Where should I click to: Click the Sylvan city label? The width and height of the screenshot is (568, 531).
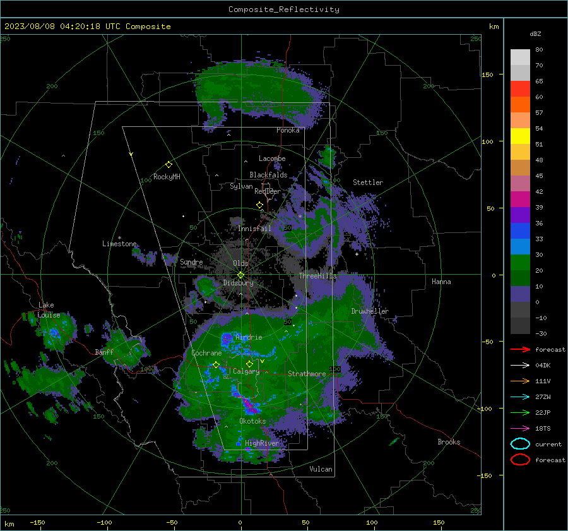pyautogui.click(x=241, y=187)
